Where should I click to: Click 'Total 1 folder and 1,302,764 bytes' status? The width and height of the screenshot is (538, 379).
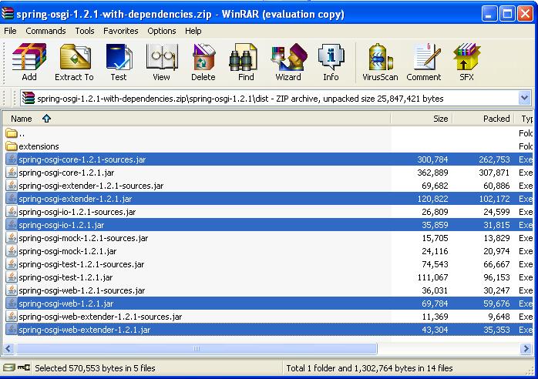369,368
